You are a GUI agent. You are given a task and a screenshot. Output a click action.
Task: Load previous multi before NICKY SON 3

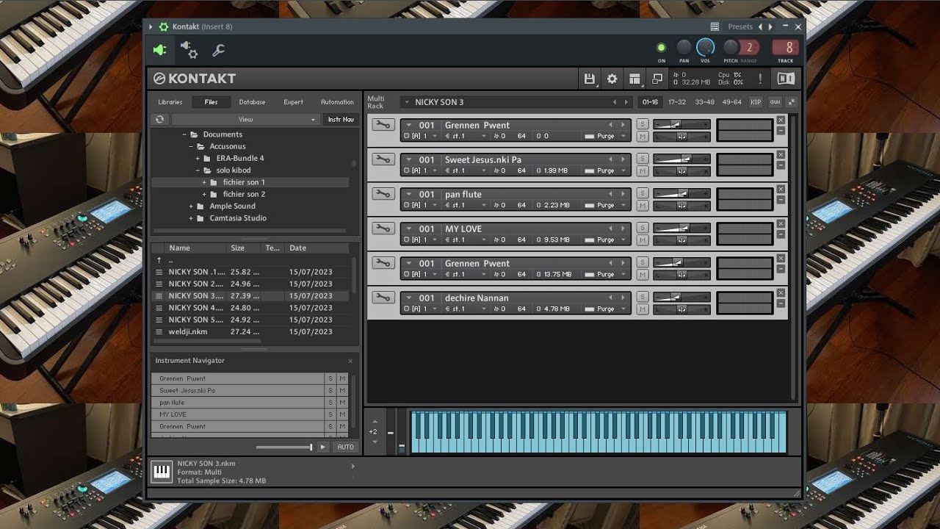click(x=615, y=102)
